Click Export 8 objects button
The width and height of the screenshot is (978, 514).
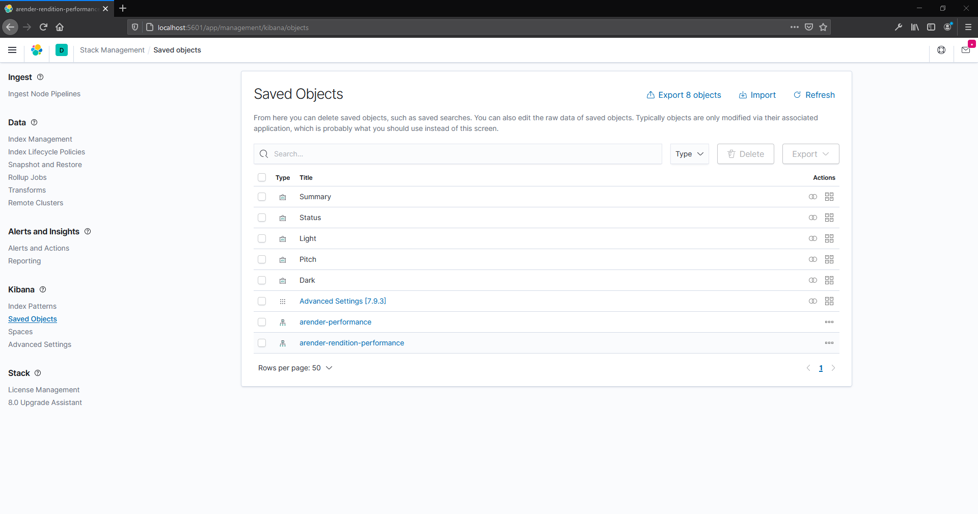click(684, 95)
